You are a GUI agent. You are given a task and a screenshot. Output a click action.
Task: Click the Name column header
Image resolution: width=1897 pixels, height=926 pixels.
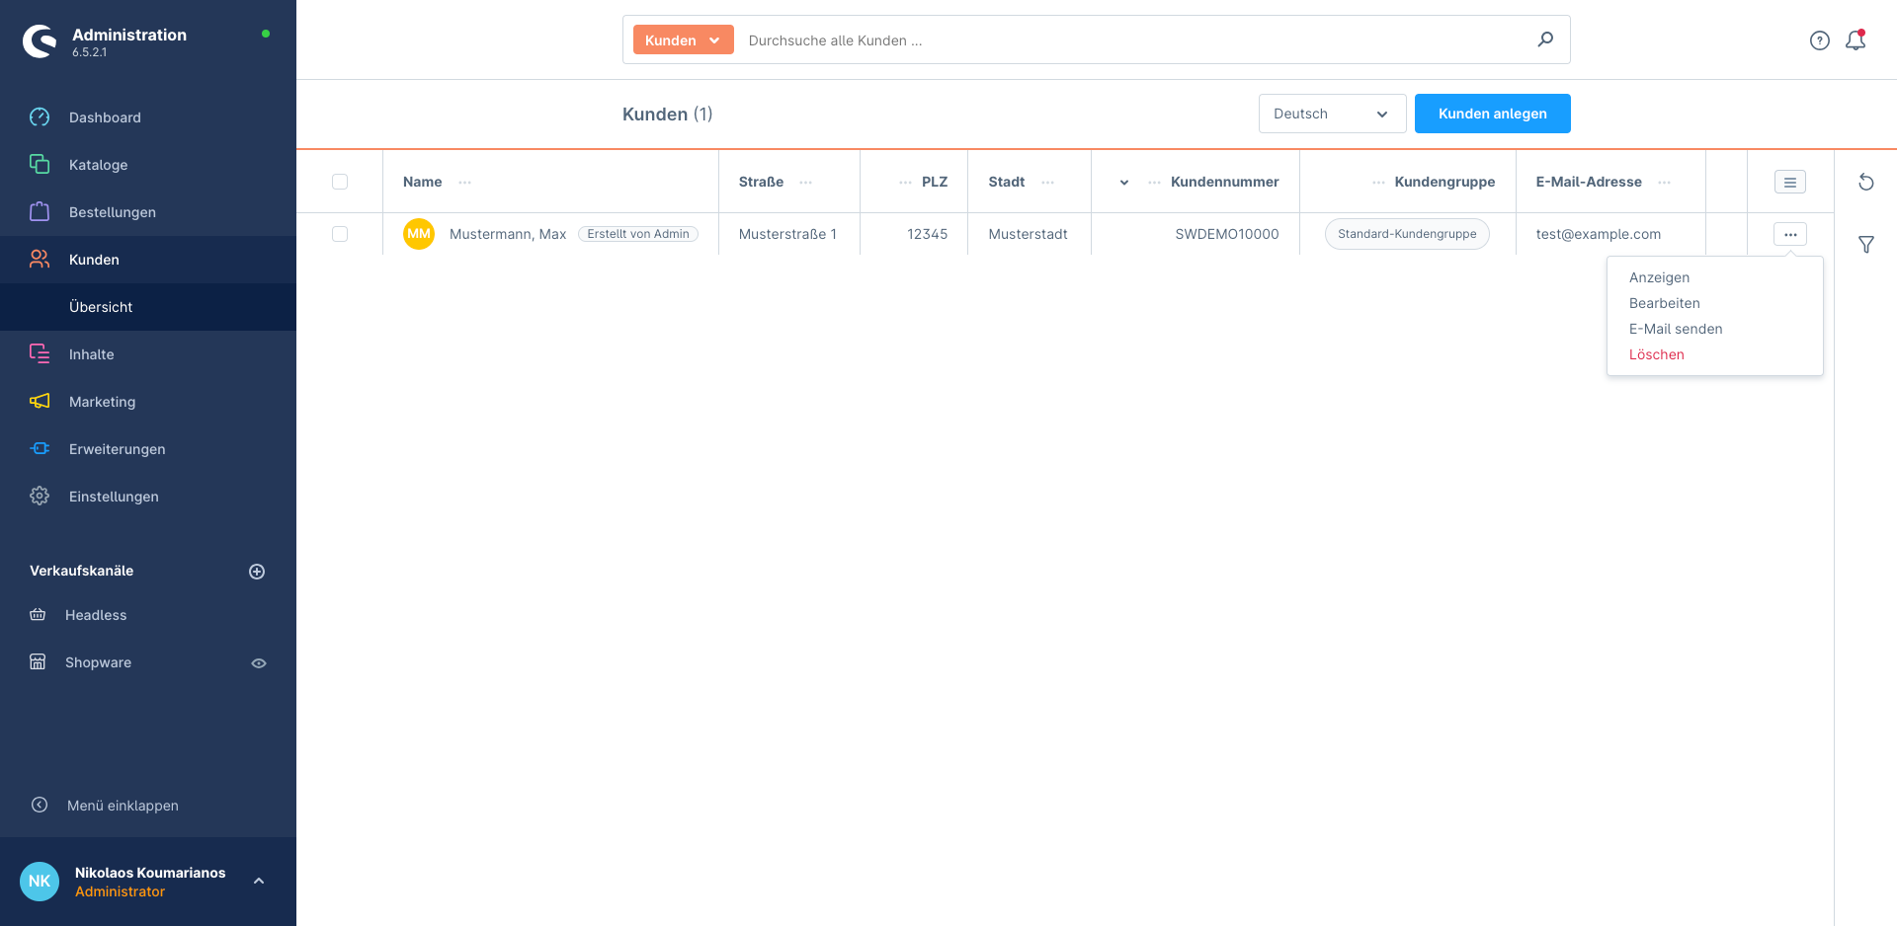click(423, 182)
